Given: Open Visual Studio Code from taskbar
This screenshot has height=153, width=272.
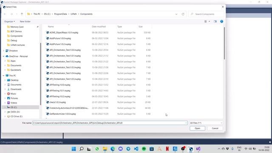Looking at the screenshot, I should click(136, 149).
